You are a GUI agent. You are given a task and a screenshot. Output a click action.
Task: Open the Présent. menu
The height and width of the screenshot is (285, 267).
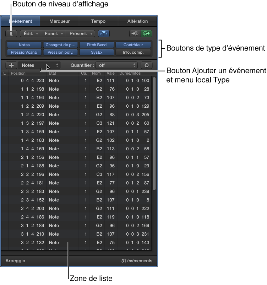[81, 34]
